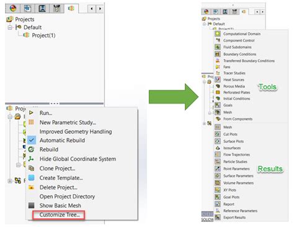Viewport: 294px width, 227px height.
Task: Click the Rebuild icon in the context menu
Action: point(31,149)
